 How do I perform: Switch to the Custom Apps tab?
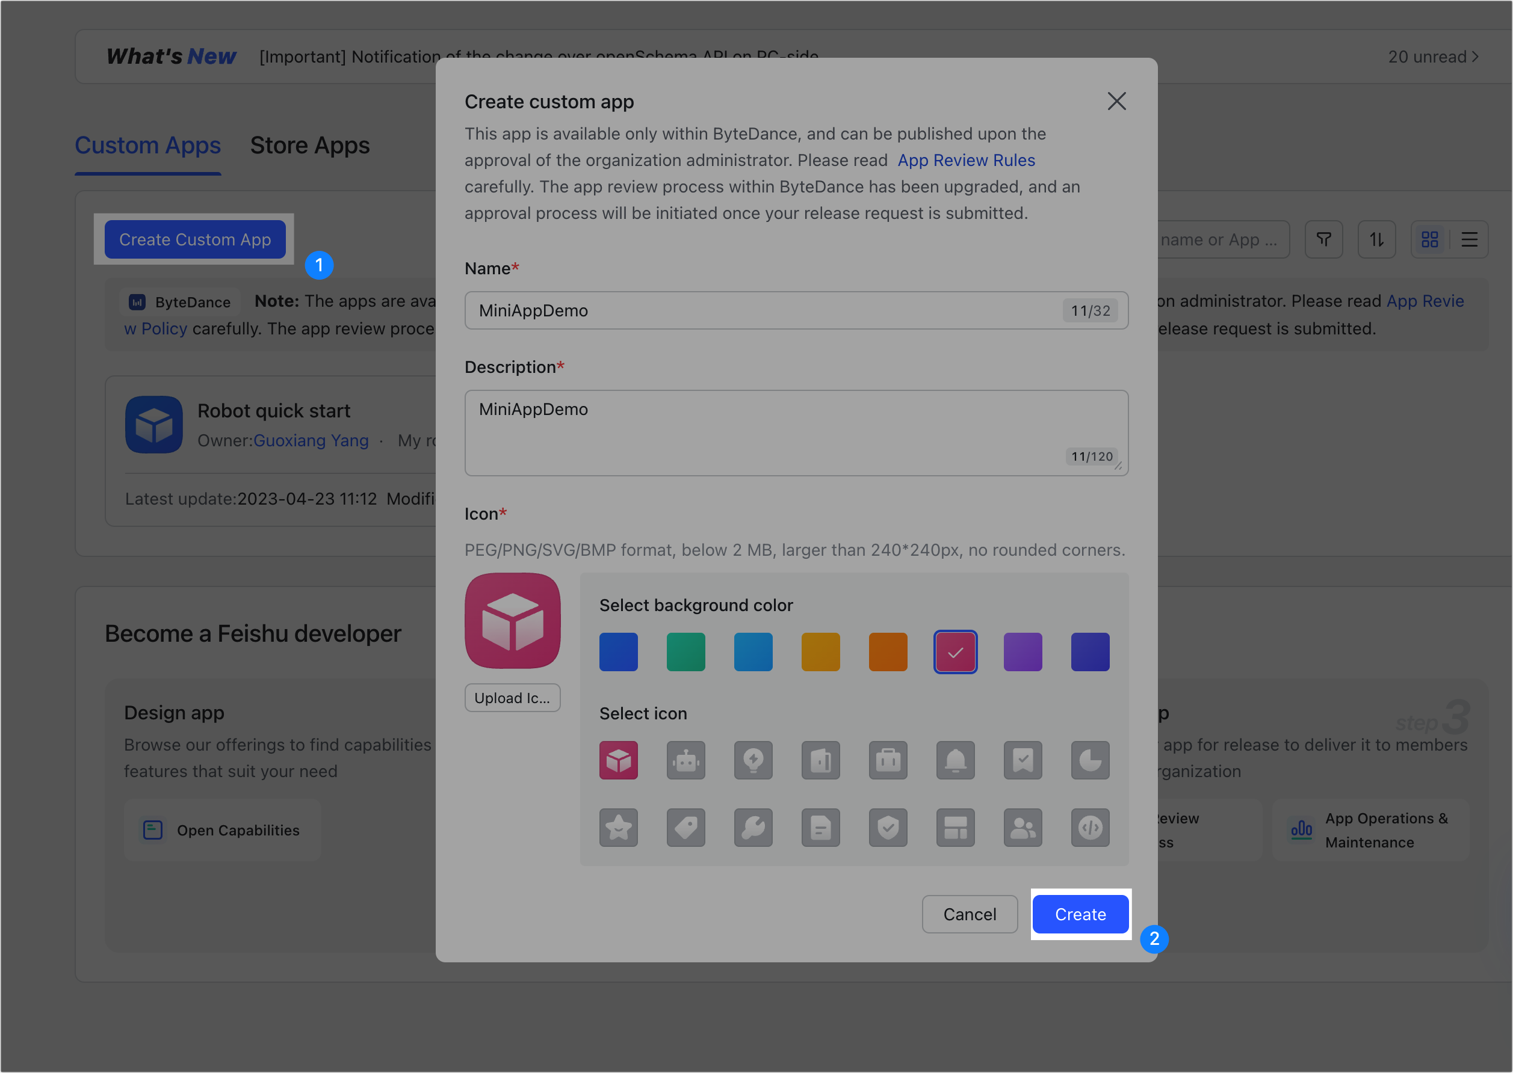click(x=147, y=146)
